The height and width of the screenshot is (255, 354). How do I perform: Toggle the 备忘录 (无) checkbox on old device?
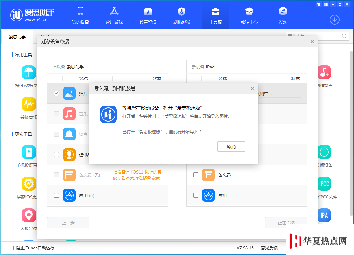[57, 175]
